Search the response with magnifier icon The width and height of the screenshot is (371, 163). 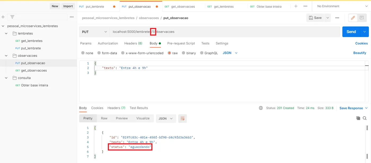(365, 118)
